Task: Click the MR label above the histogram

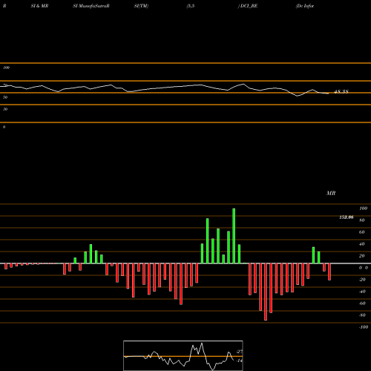Action: [x=331, y=193]
